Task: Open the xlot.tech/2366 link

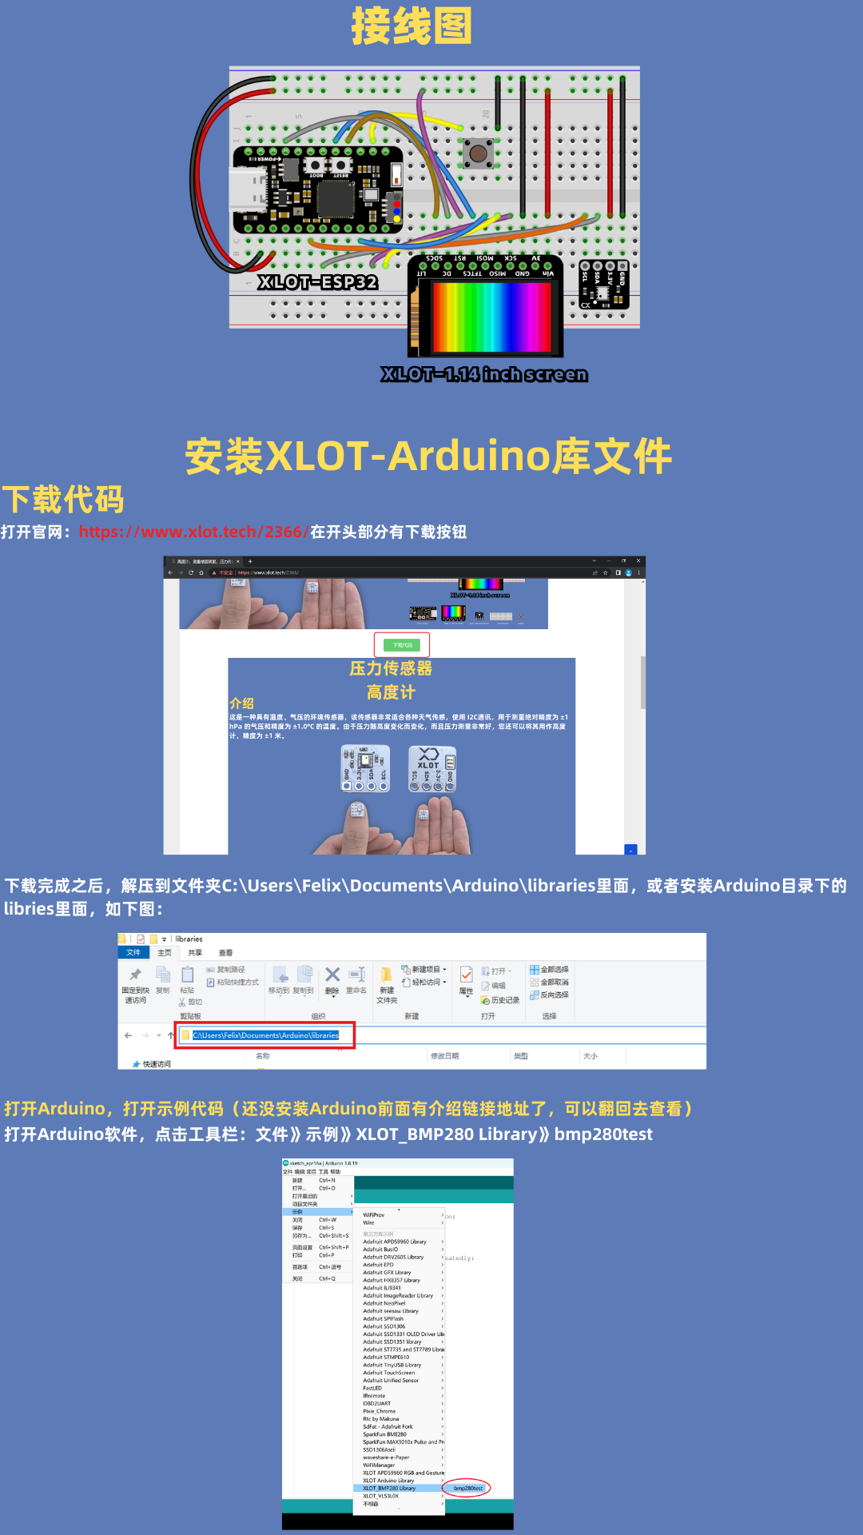Action: 194,532
